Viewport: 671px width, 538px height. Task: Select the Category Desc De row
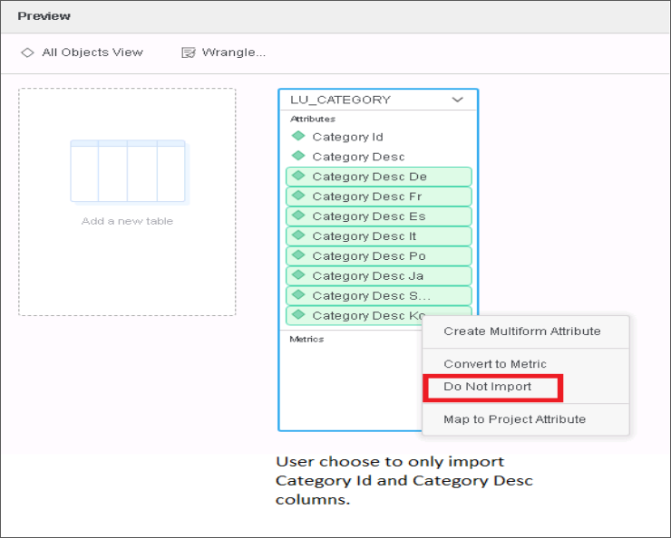379,177
